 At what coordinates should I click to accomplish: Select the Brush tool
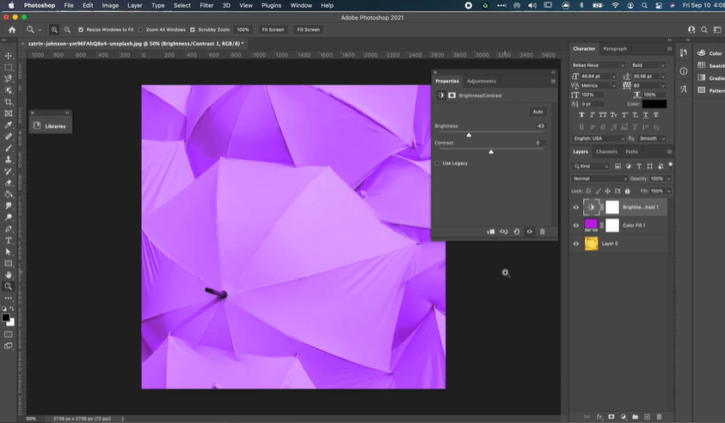pos(9,149)
